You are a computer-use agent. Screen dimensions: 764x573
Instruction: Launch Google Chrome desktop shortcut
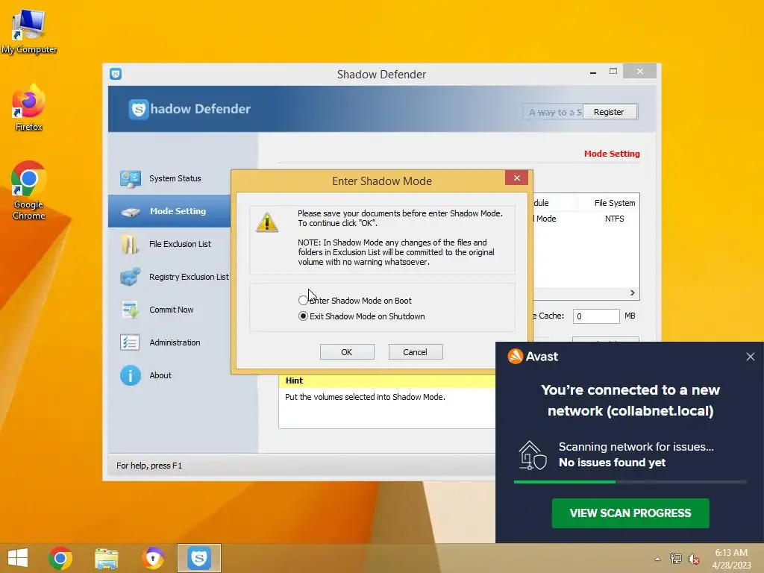[x=29, y=190]
